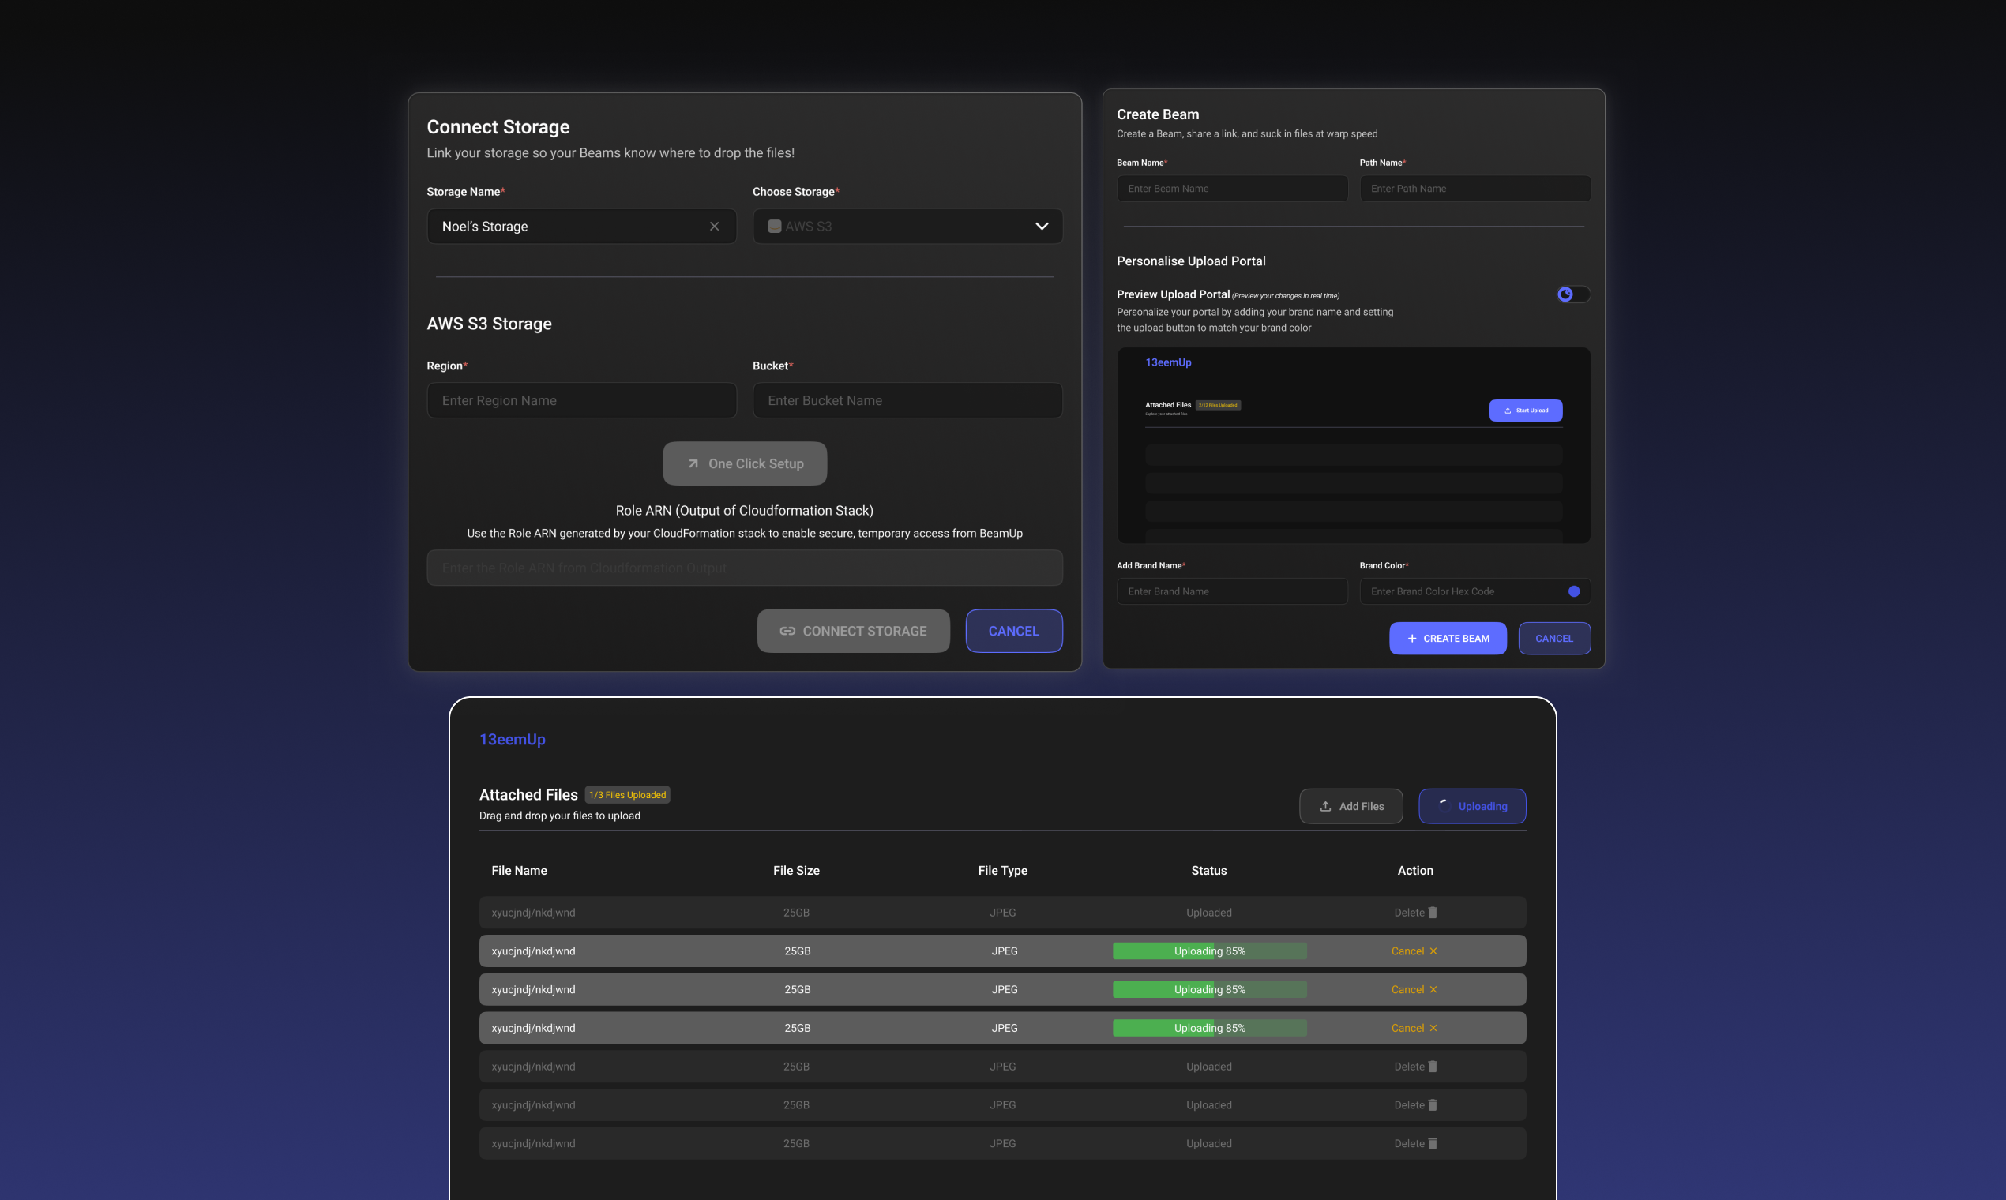
Task: Click the CONNECT STORAGE button
Action: pyautogui.click(x=854, y=631)
